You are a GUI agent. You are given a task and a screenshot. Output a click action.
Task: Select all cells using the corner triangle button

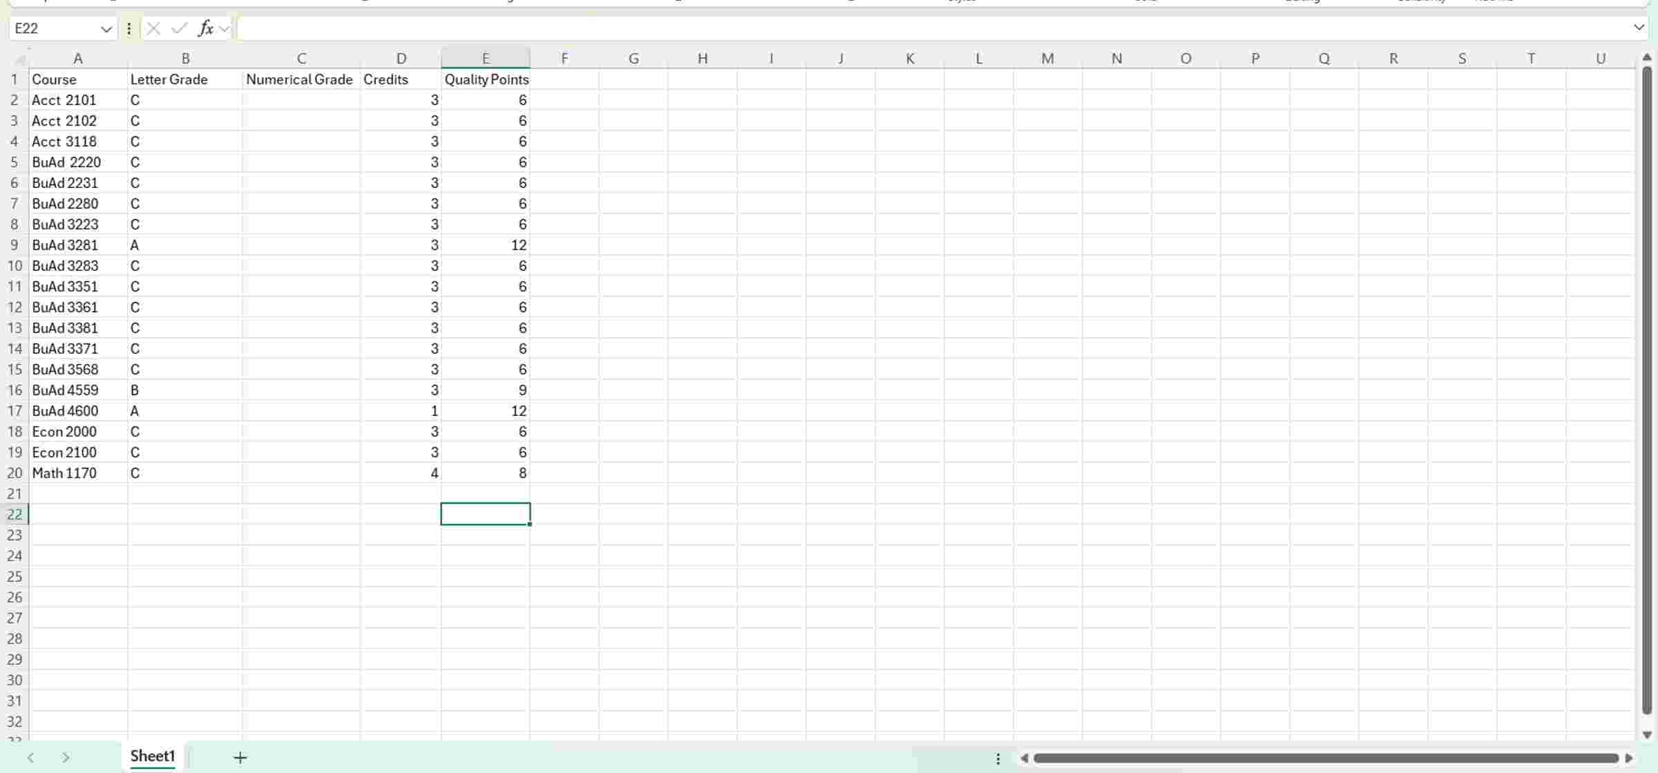[21, 58]
